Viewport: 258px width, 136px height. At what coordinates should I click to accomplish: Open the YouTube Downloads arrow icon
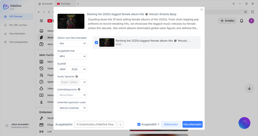click(41, 102)
